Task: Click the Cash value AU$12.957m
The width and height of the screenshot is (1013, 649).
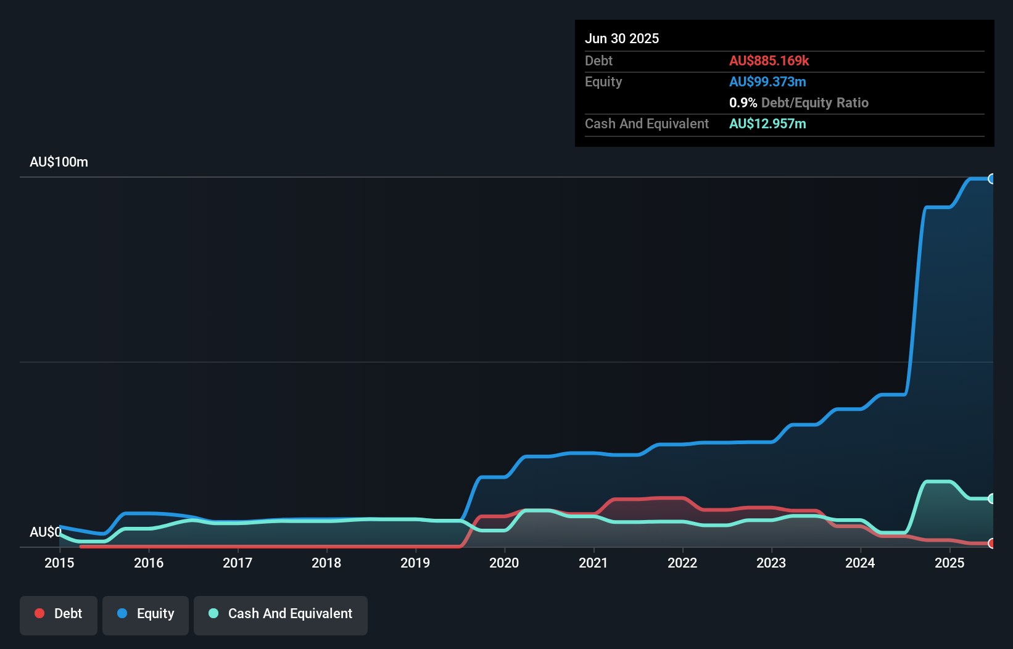Action: [767, 124]
